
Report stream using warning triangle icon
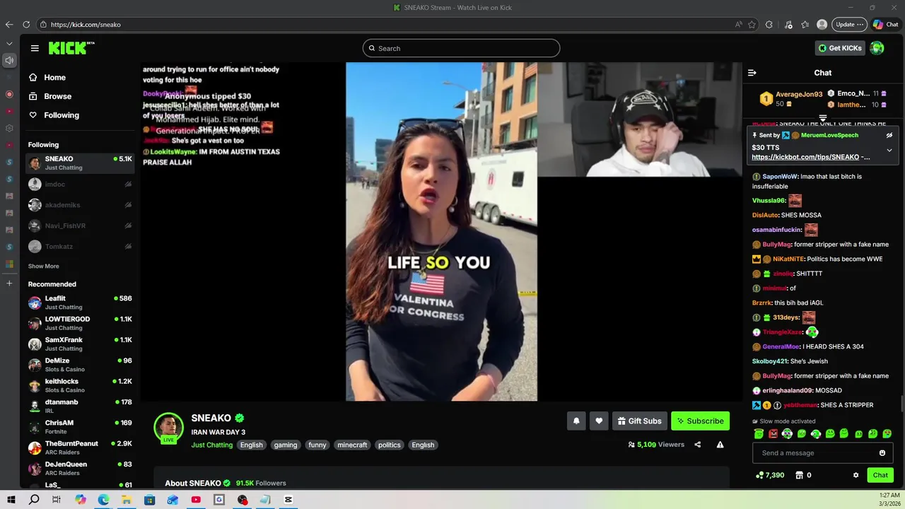[x=720, y=445]
